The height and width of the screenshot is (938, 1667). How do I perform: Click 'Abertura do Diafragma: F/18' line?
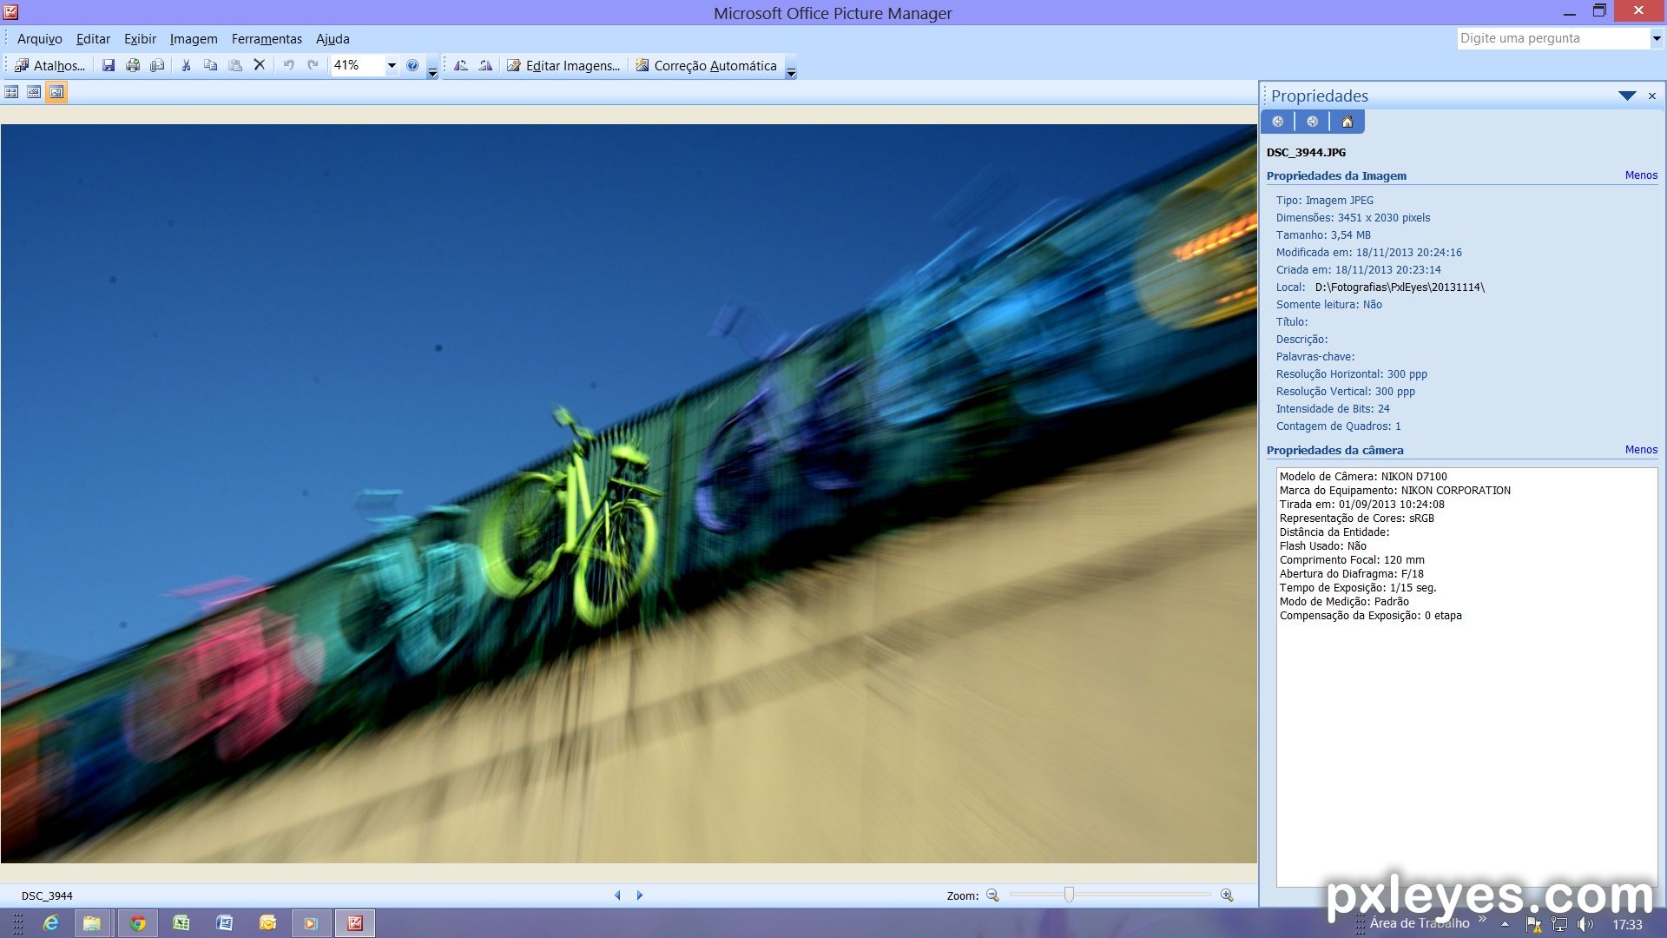[x=1351, y=574]
